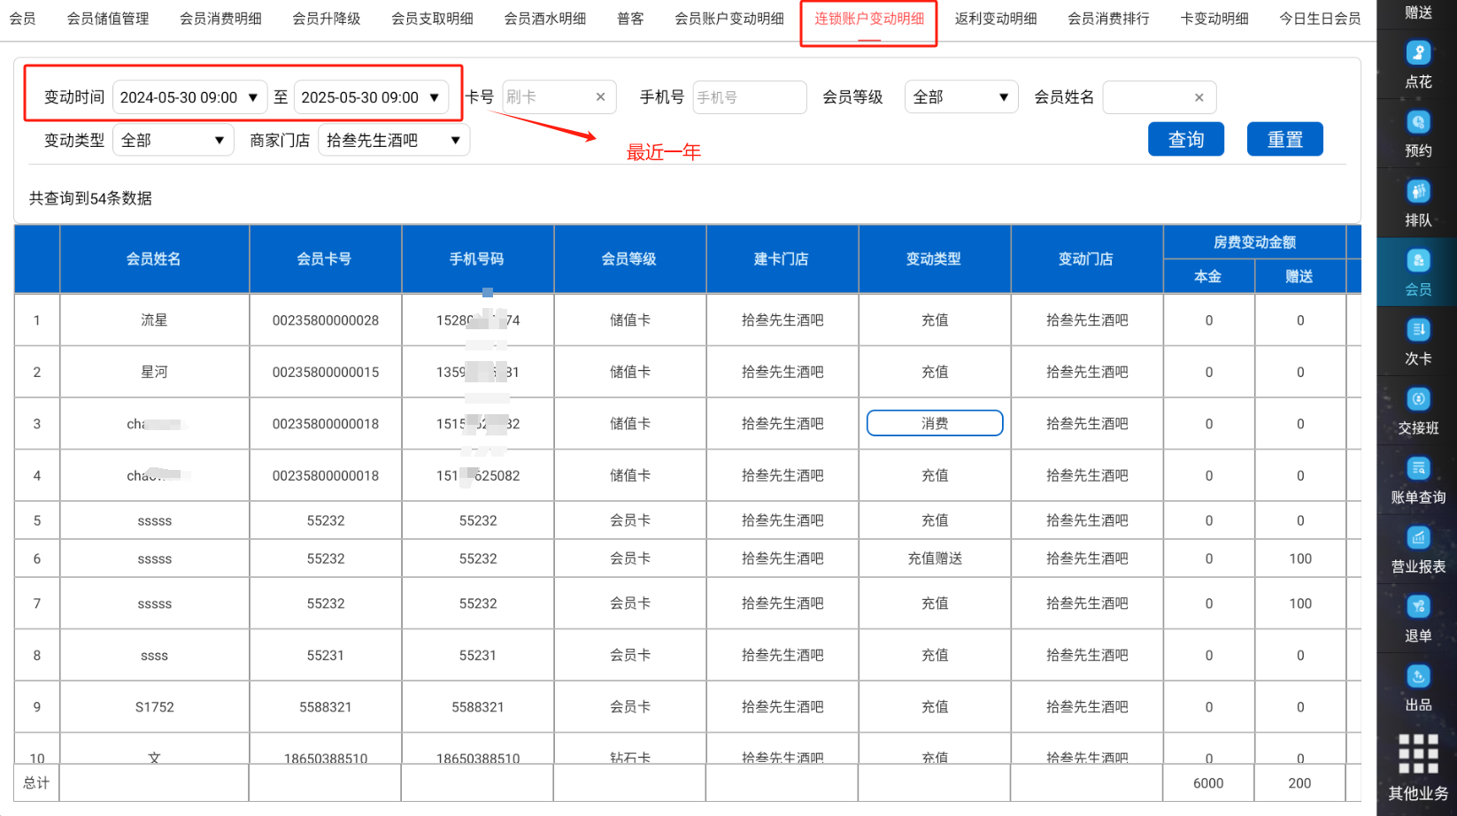The width and height of the screenshot is (1457, 816).
Task: Open the 出品 sidebar icon
Action: [1417, 689]
